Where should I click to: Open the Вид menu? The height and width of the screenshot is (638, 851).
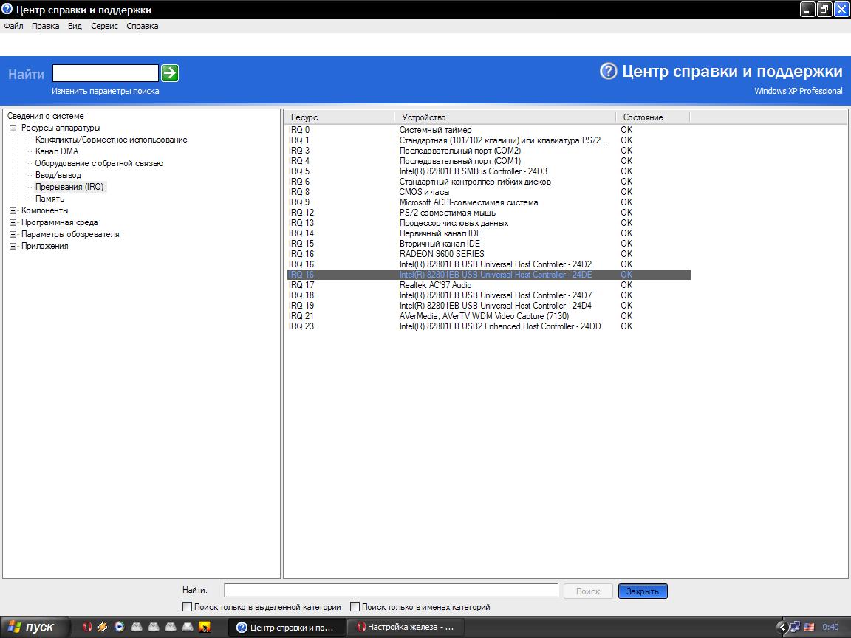[75, 26]
